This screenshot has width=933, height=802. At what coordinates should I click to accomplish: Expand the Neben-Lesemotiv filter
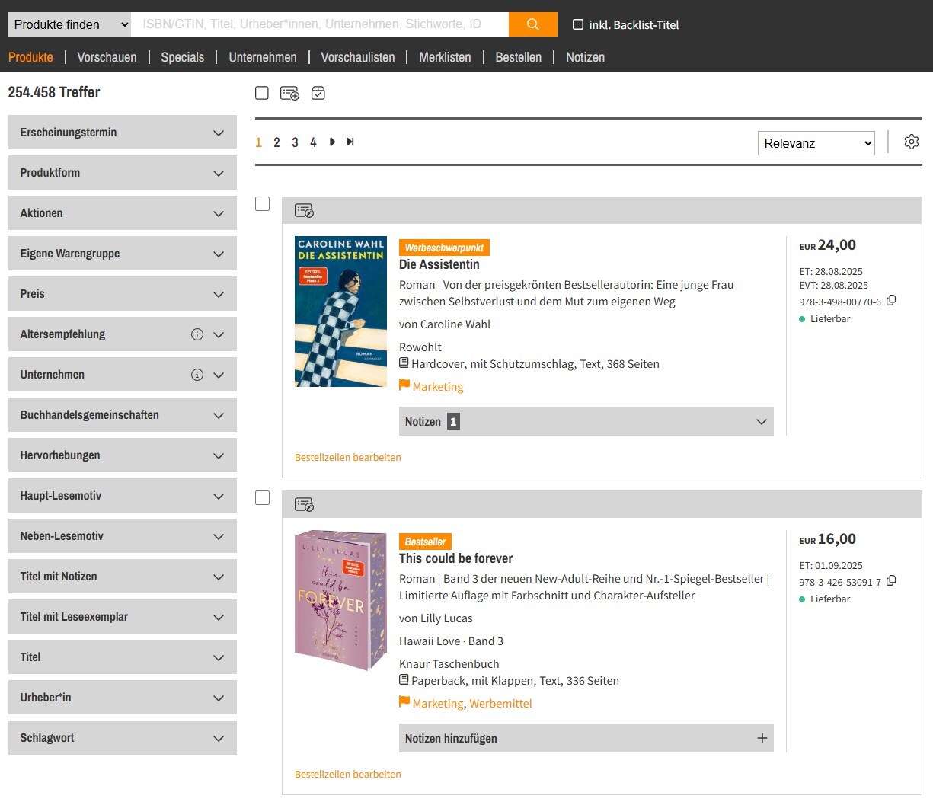(123, 536)
